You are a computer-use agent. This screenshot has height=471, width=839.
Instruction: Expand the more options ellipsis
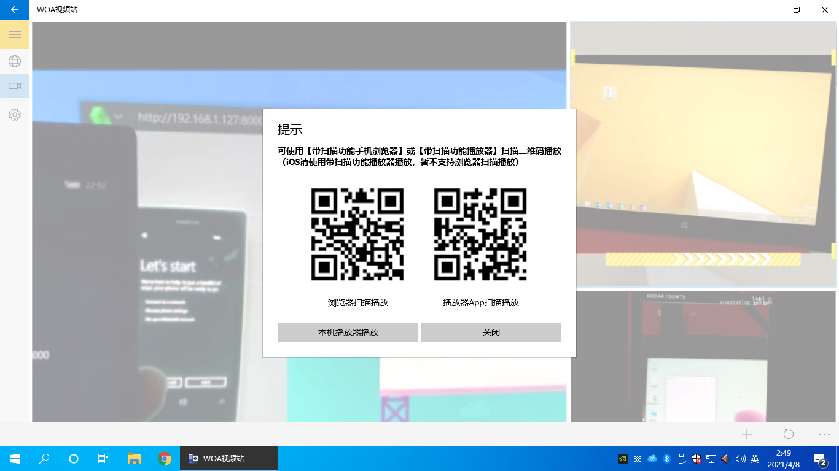[x=824, y=434]
